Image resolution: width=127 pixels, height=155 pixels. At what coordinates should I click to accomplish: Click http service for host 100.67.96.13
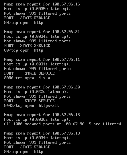tap(38, 152)
